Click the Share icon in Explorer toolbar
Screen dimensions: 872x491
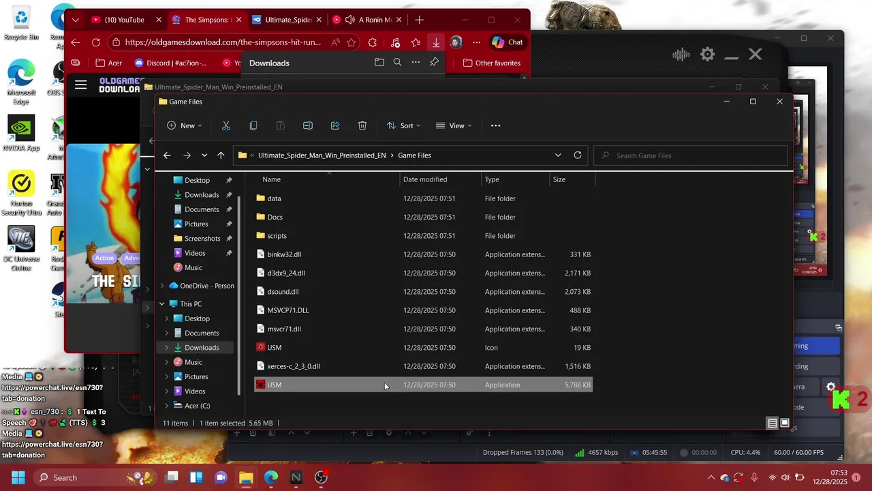point(335,125)
